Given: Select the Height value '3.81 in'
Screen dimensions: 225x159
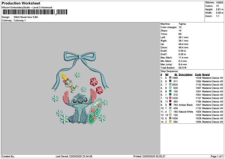Looking at the screenshot, I should (x=219, y=9).
